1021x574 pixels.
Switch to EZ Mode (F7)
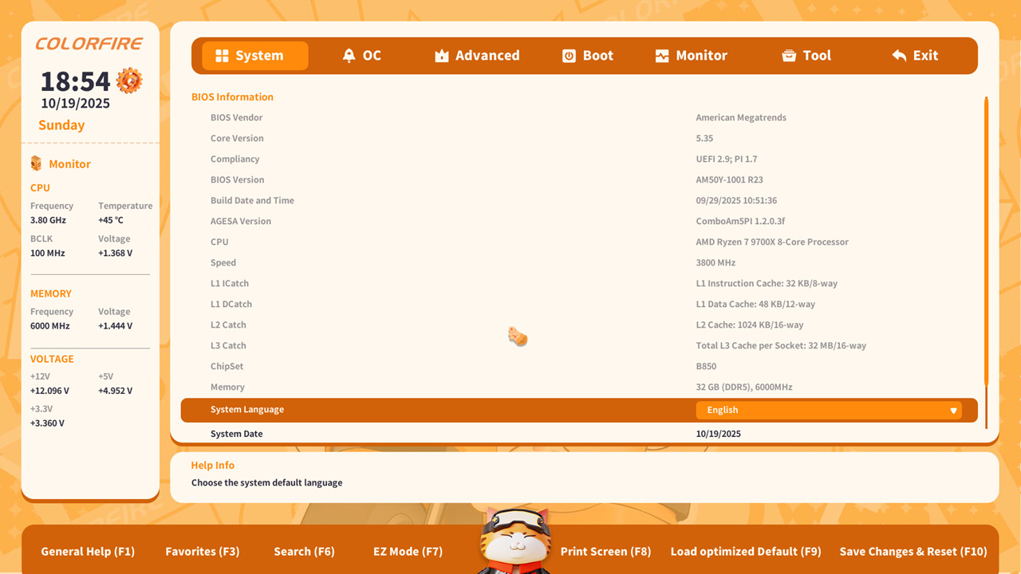408,552
